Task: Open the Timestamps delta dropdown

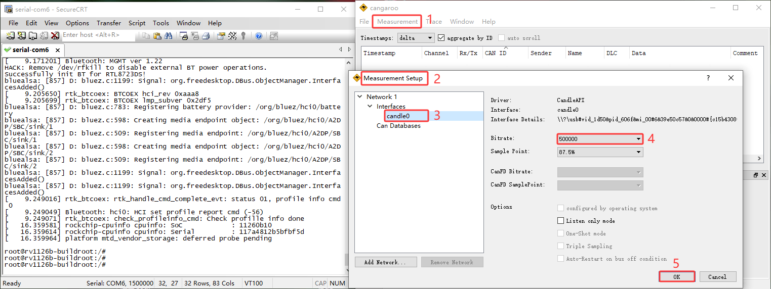Action: click(x=416, y=38)
